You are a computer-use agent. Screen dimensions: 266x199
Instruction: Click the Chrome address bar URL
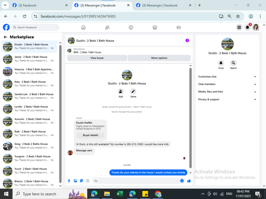78,16
